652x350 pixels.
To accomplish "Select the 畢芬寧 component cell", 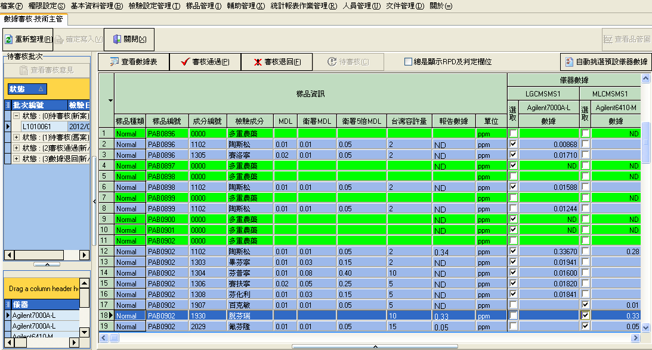I will [250, 262].
